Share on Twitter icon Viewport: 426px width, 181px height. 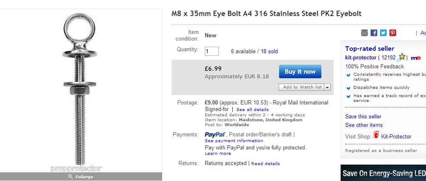383,33
